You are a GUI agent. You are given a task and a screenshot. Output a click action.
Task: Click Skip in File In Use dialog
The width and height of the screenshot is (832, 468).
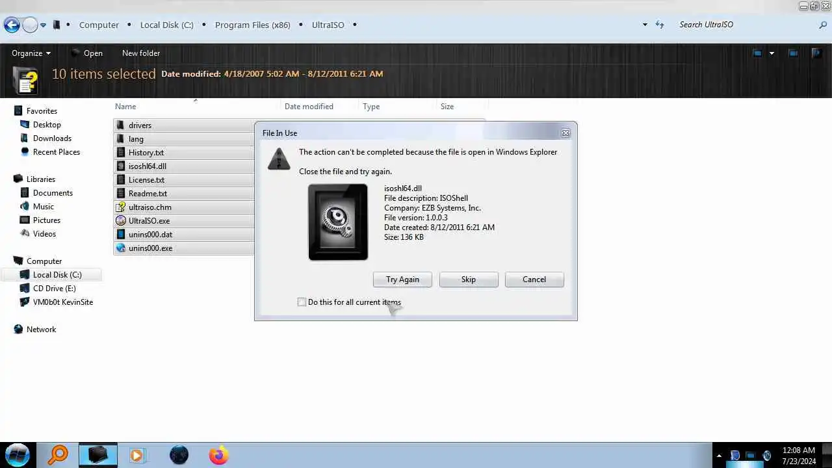(x=469, y=279)
